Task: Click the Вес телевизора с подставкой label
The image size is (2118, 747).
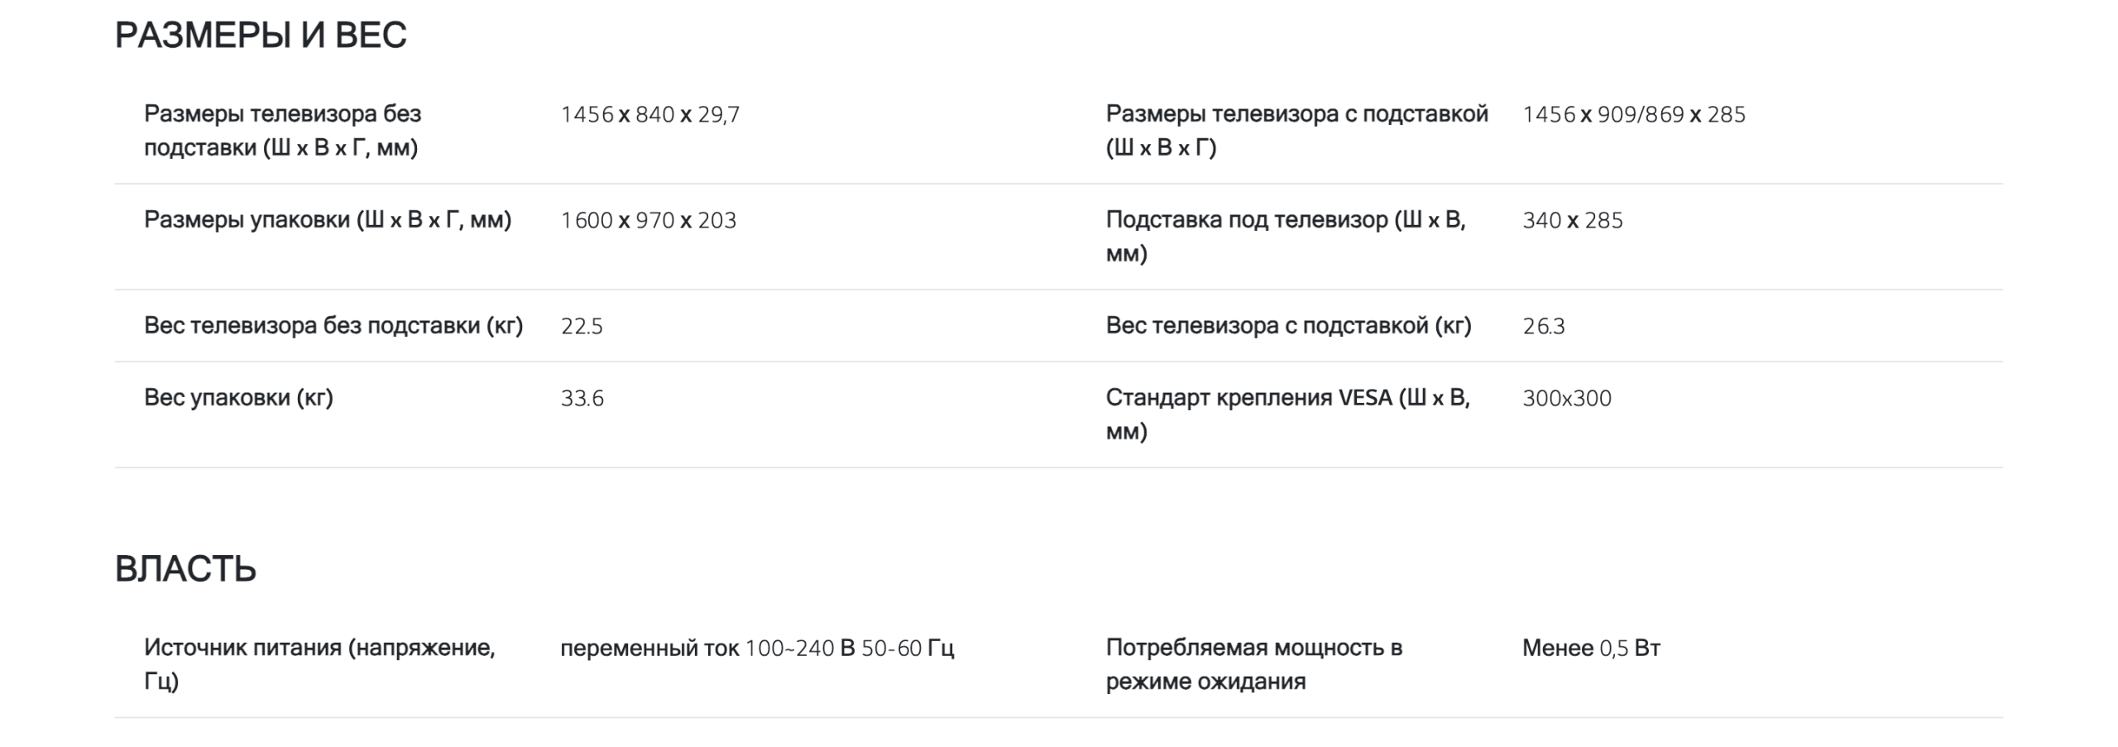Action: tap(1289, 326)
